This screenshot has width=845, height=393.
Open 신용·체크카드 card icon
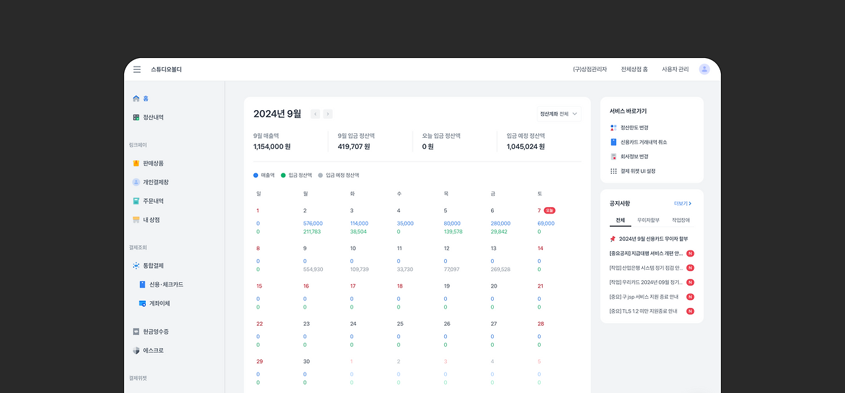tap(143, 285)
